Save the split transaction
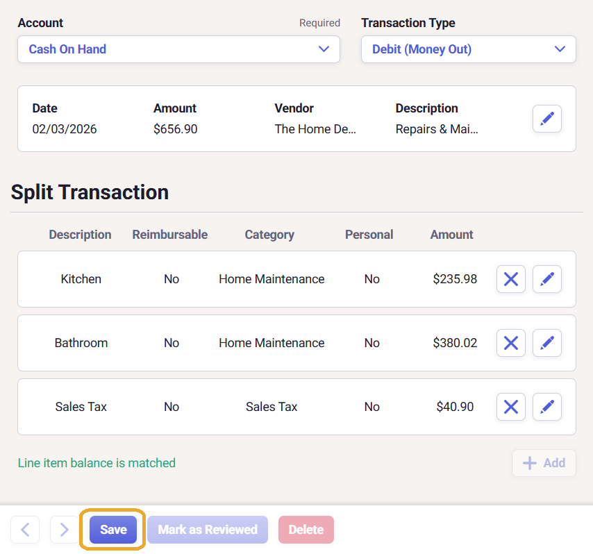 pos(113,530)
